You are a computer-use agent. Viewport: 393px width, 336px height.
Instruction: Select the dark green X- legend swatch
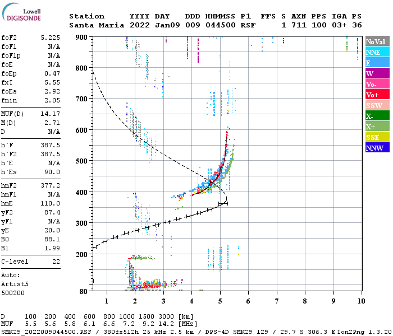pos(377,116)
